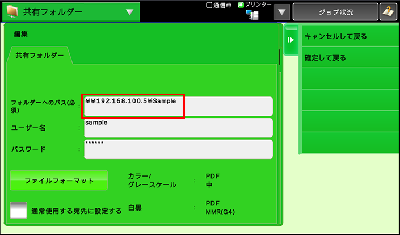Expand the status dropdown arrow beside ジョブ状況

[282, 11]
